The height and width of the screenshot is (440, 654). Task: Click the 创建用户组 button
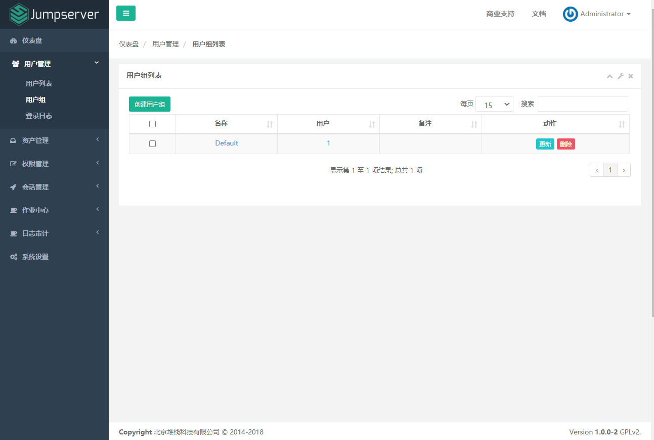pos(149,104)
